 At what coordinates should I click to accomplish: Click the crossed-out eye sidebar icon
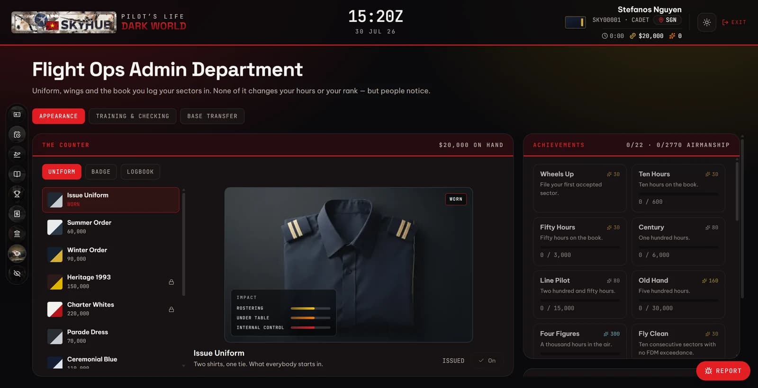(17, 273)
